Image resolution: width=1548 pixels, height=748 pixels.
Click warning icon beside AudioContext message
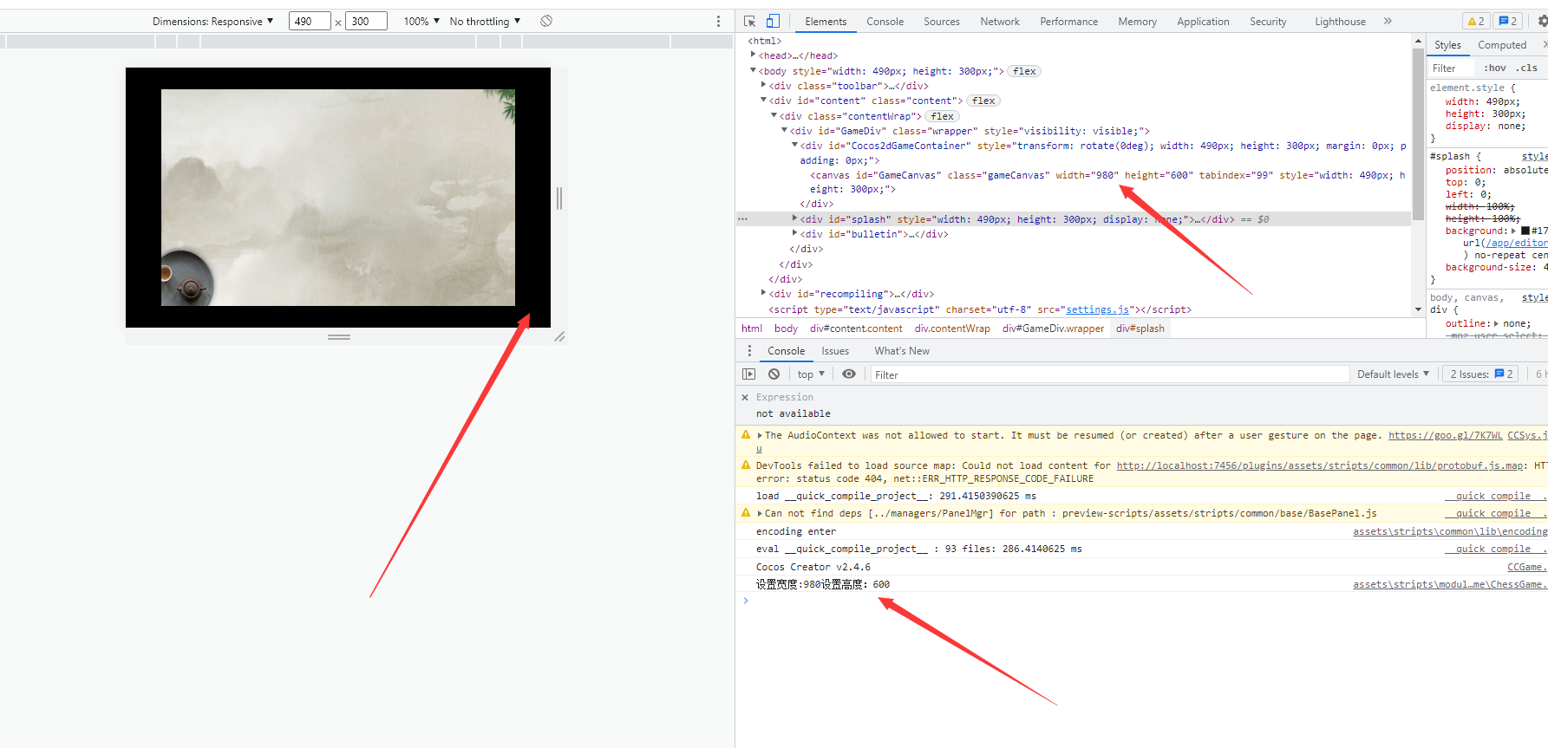point(746,435)
